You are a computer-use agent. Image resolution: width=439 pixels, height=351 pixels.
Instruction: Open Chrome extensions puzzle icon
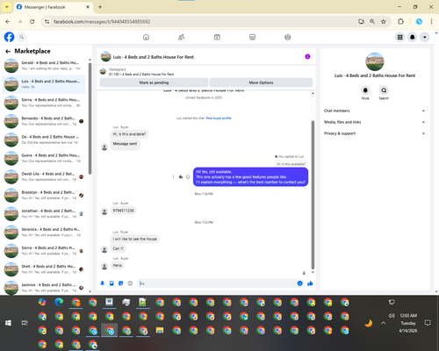(400, 22)
